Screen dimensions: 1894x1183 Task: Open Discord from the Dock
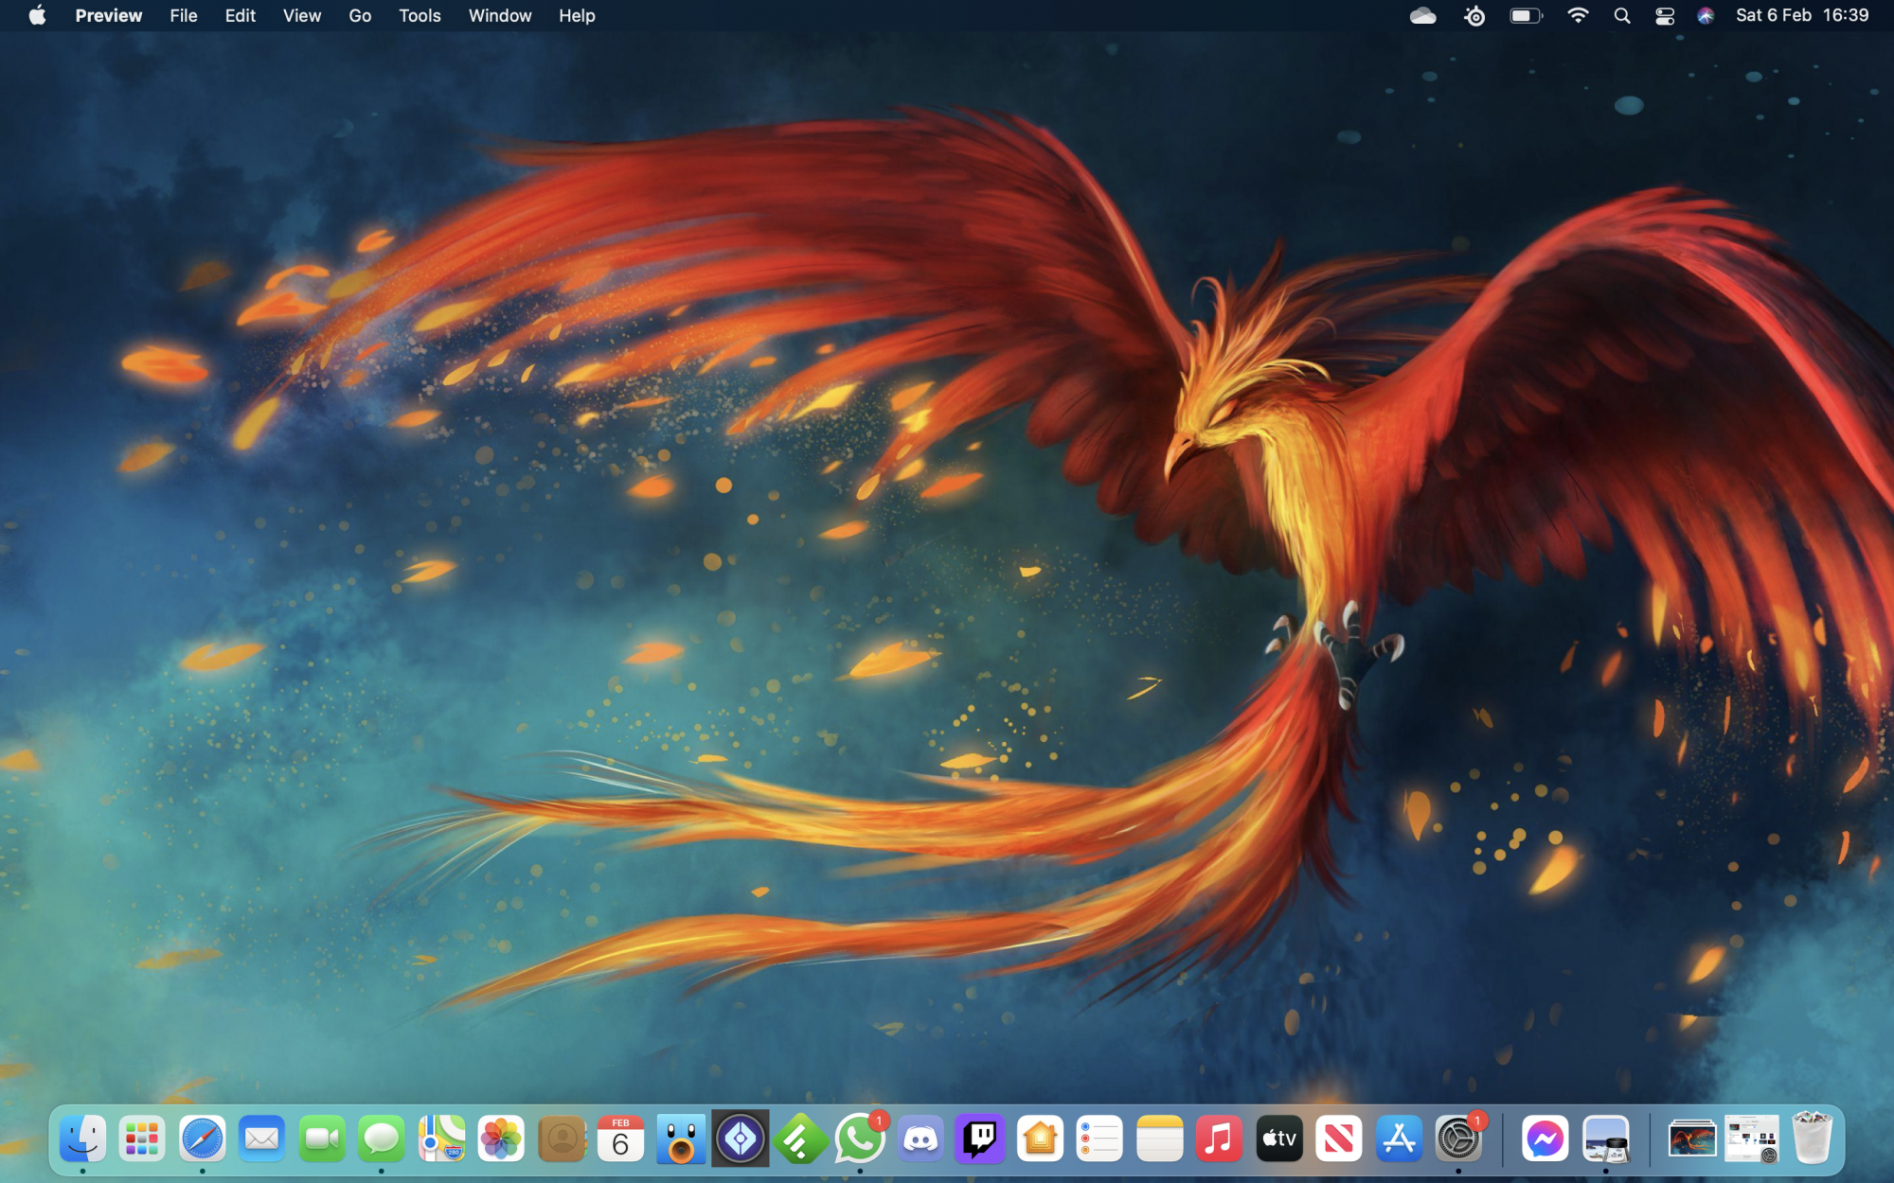(x=920, y=1139)
